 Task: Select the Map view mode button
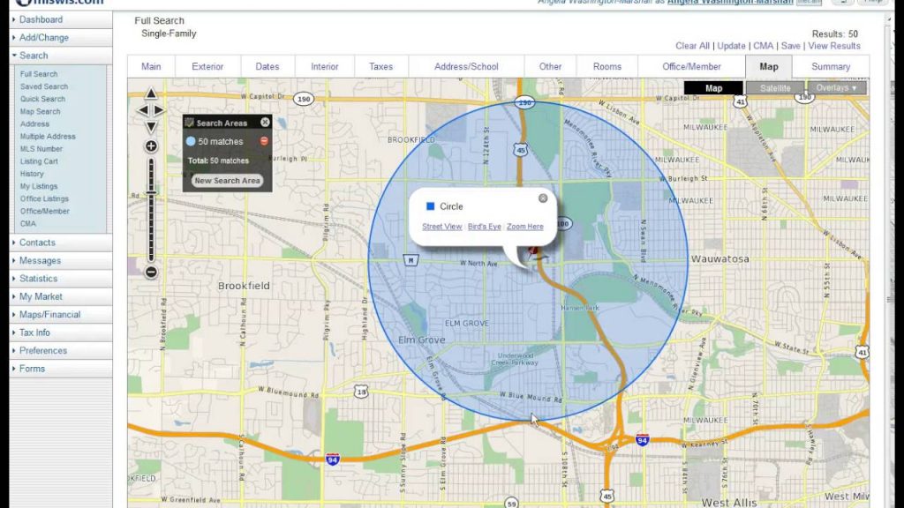(713, 88)
